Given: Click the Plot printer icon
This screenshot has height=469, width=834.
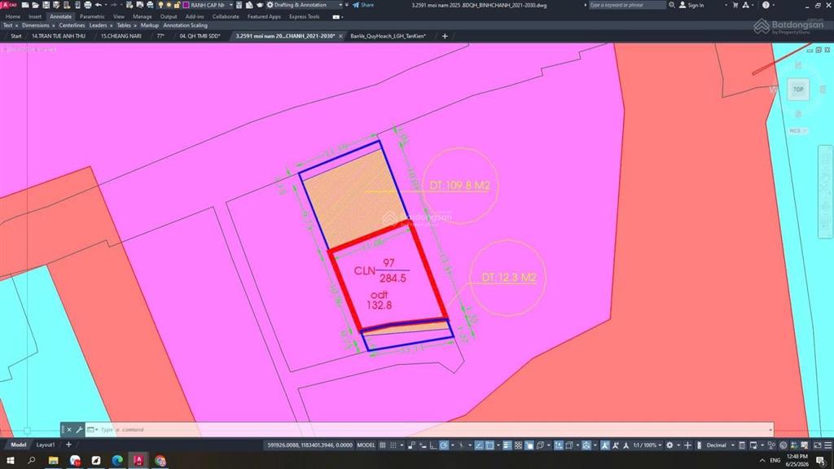Looking at the screenshot, I should 88,5.
